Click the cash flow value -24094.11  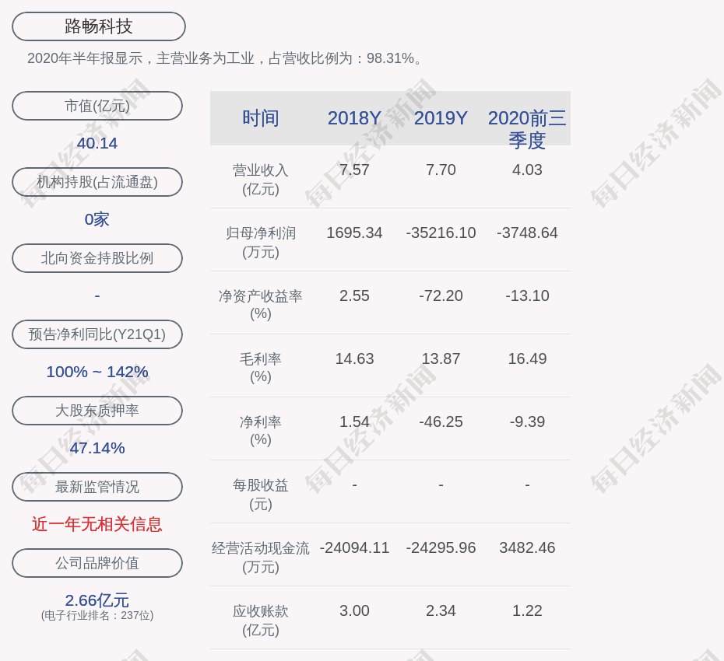(x=354, y=548)
